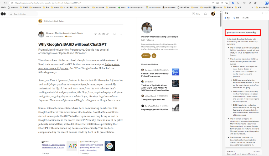Viewport: 269px width, 156px height.
Task: Switch to the 深入解析 tab
Action: [x=246, y=18]
